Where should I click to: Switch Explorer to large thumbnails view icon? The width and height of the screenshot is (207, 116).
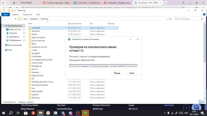point(203,102)
